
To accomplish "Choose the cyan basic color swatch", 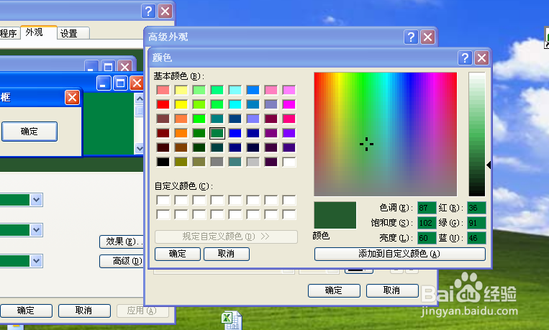I will (235, 104).
